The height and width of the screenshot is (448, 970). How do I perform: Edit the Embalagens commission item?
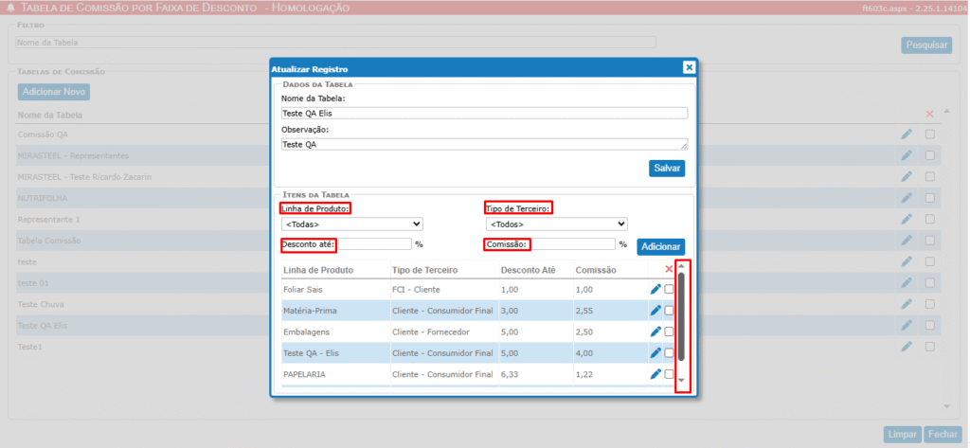(x=656, y=332)
